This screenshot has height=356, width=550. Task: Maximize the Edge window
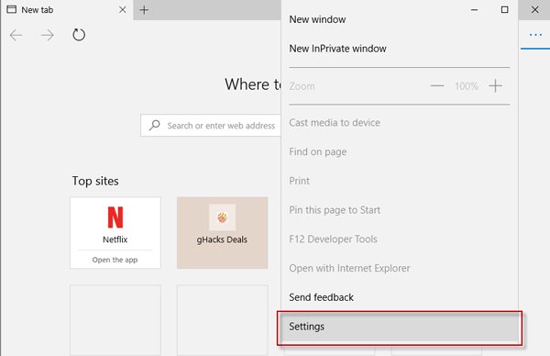(x=504, y=10)
